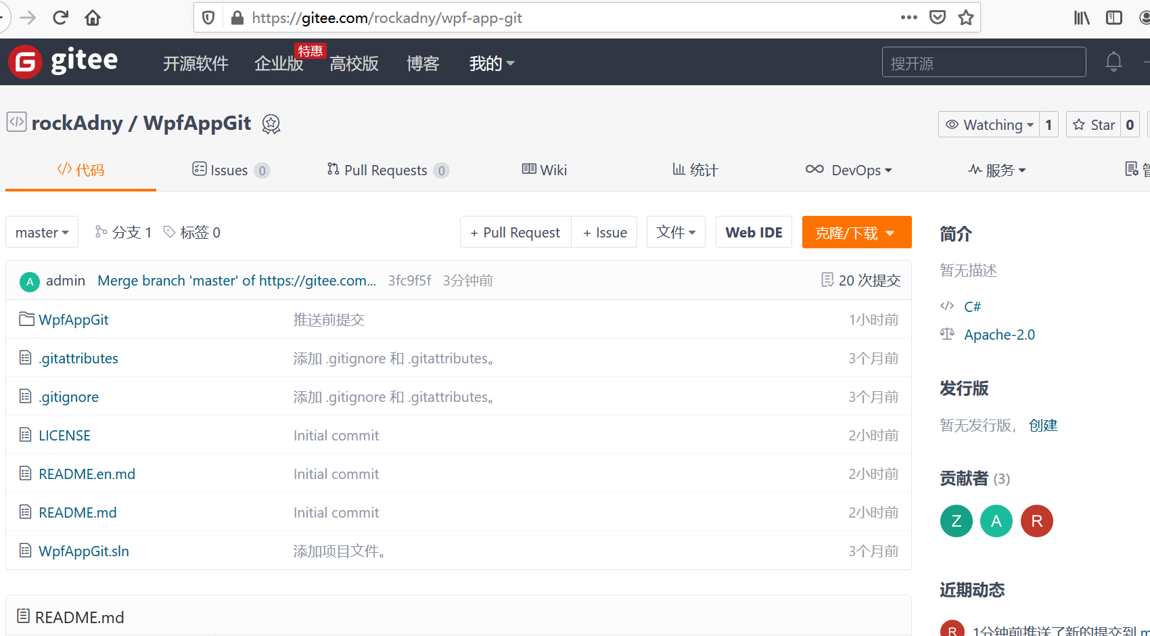Open browser library icon
This screenshot has height=636, width=1150.
pos(1082,18)
